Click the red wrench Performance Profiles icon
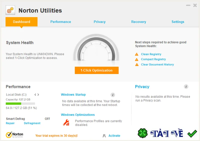This screenshot has width=200, height=141. [66, 123]
